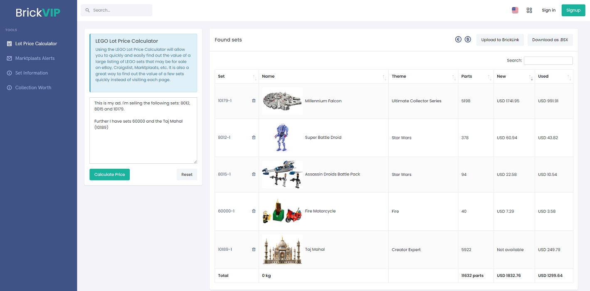The image size is (590, 291).
Task: Click the Super Battle Droid name text
Action: (x=323, y=138)
